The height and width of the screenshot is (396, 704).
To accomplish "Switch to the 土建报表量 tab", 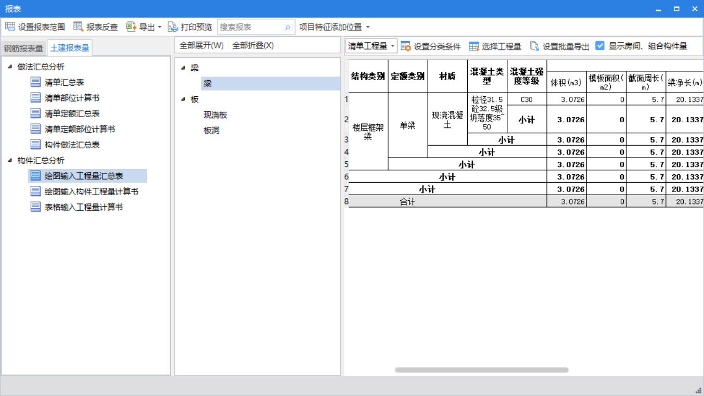I will click(x=70, y=47).
